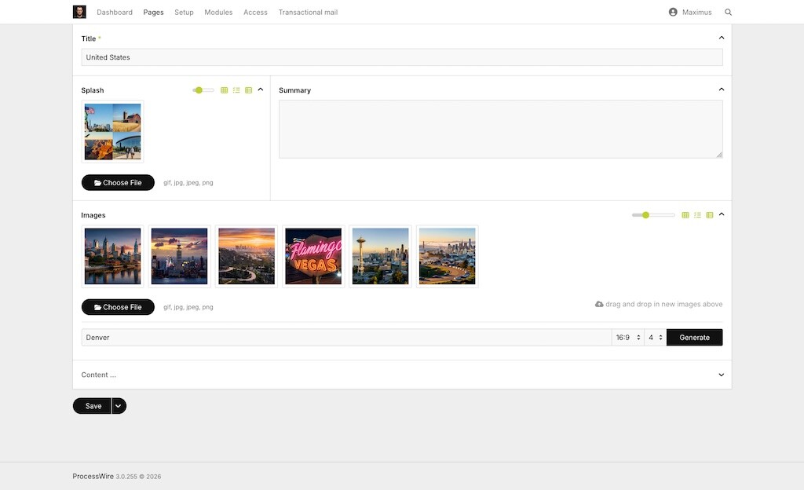804x490 pixels.
Task: Switch Splash field to list view icon
Action: pos(236,90)
